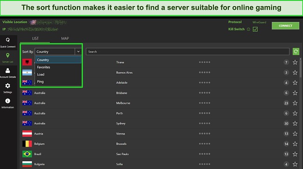Click the Melbourne server count 23

[286, 103]
